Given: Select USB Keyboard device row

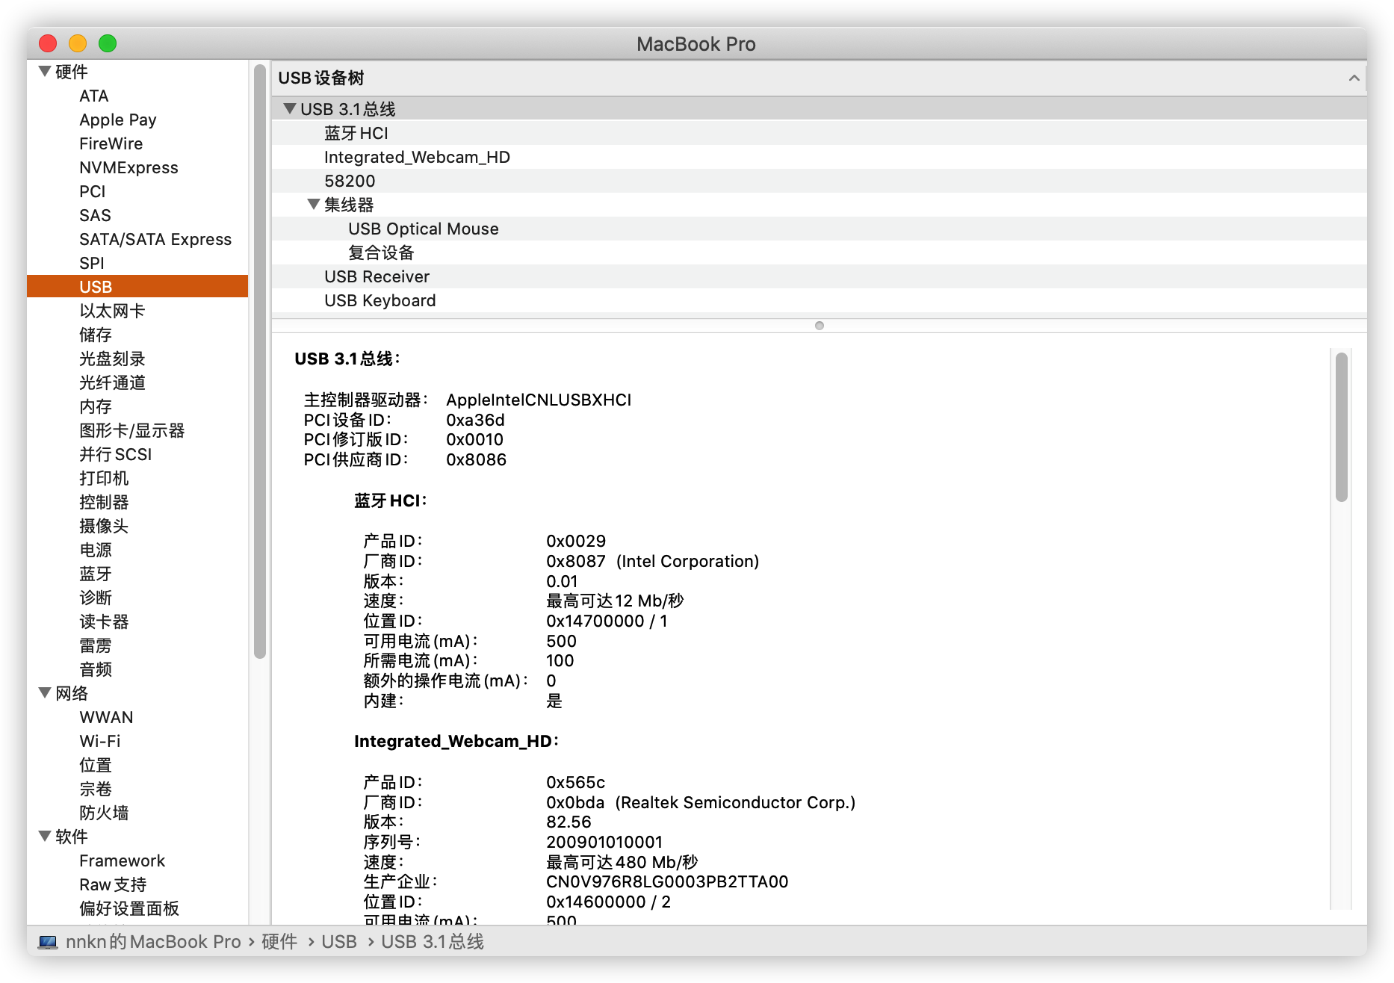Looking at the screenshot, I should coord(819,300).
